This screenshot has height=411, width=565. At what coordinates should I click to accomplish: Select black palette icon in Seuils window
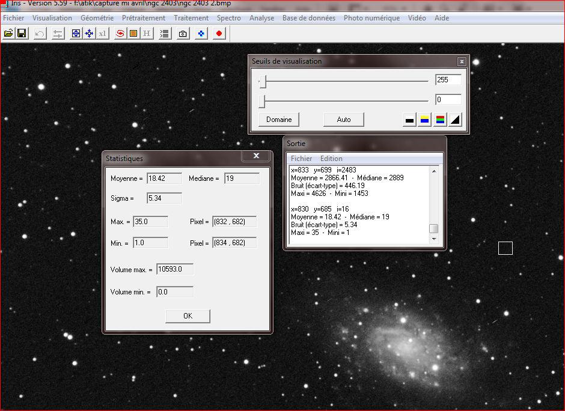(409, 120)
